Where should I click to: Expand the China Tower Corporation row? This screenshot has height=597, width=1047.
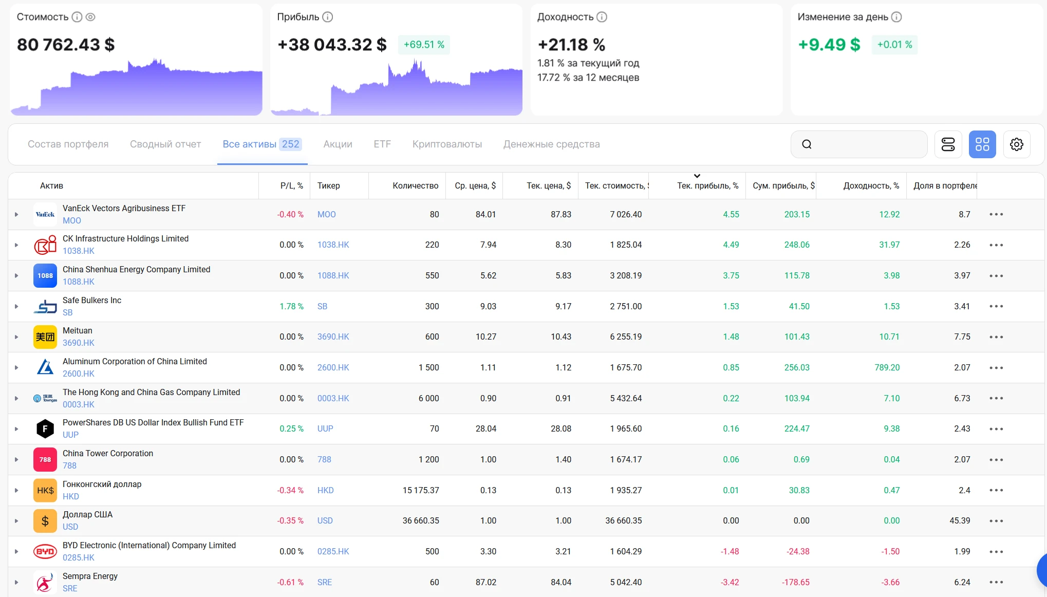pyautogui.click(x=16, y=459)
